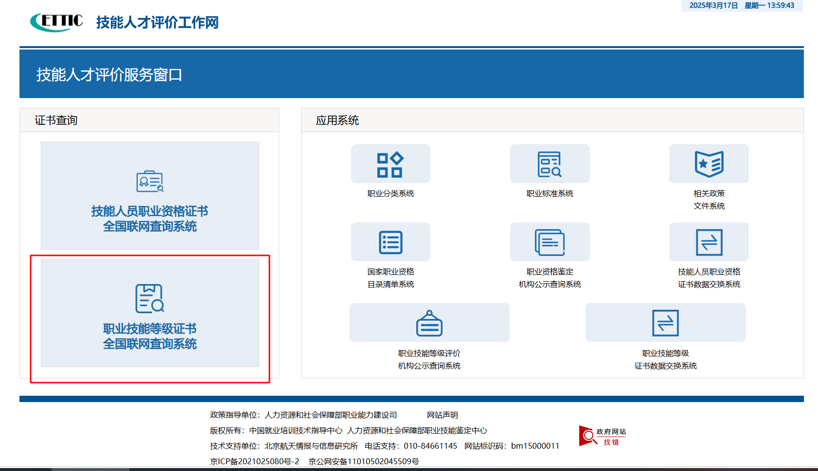Viewport: 818px width, 471px height.
Task: Click the 网站声明 footer link
Action: point(442,415)
